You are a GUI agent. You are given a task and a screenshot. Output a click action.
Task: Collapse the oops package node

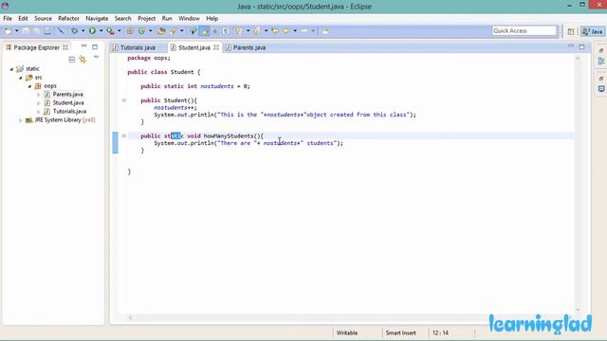(29, 86)
